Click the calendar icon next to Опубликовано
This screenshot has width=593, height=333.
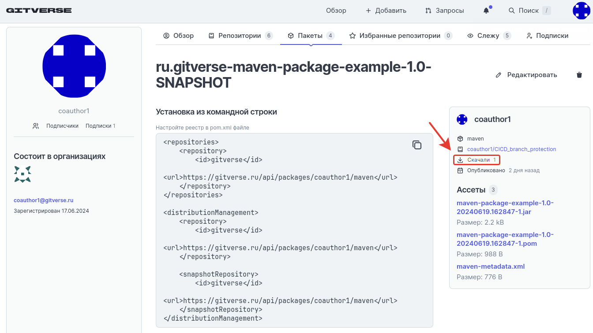(x=460, y=170)
